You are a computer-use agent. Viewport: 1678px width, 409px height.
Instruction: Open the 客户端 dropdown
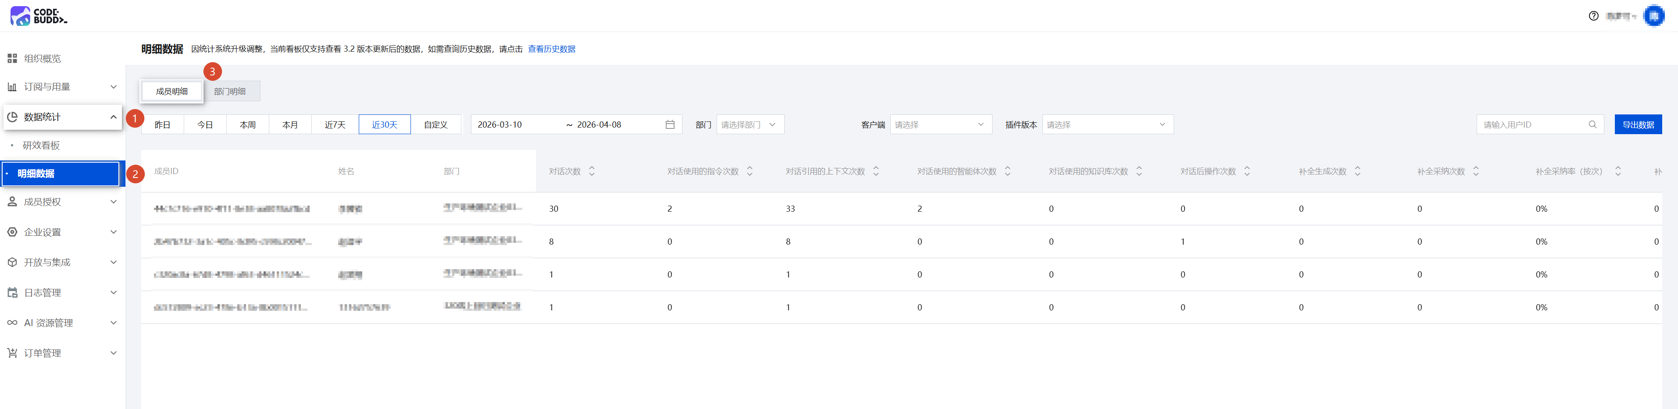940,124
